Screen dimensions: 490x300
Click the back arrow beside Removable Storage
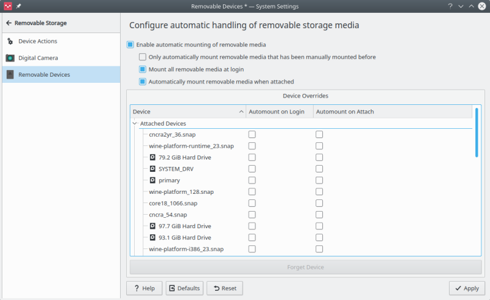(9, 23)
